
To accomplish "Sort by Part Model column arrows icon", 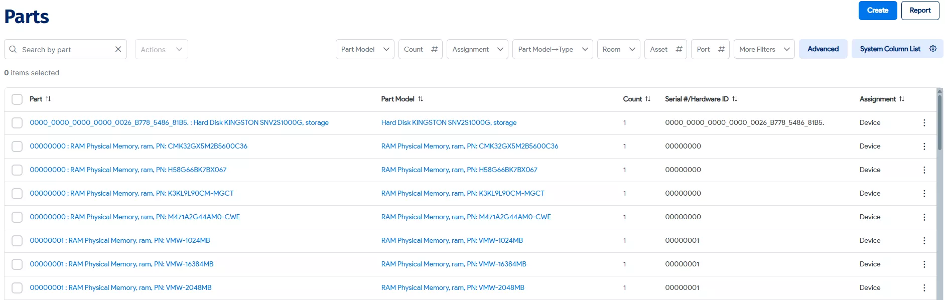I will (421, 99).
